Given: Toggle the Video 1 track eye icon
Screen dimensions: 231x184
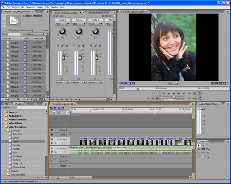Looking at the screenshot, I should point(52,139).
